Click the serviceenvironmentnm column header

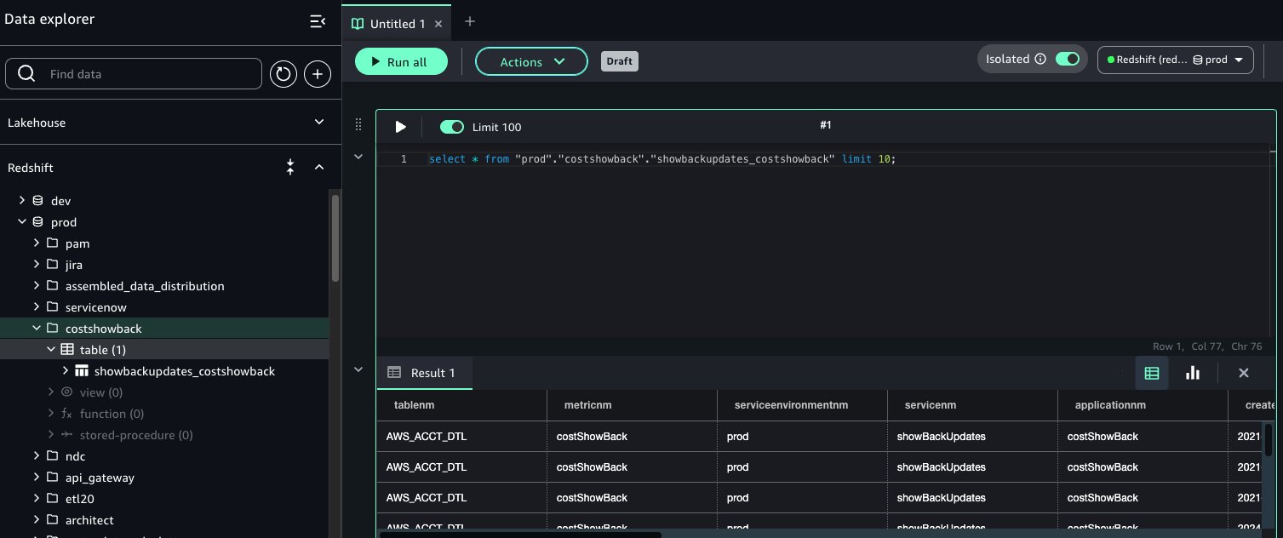pyautogui.click(x=803, y=405)
